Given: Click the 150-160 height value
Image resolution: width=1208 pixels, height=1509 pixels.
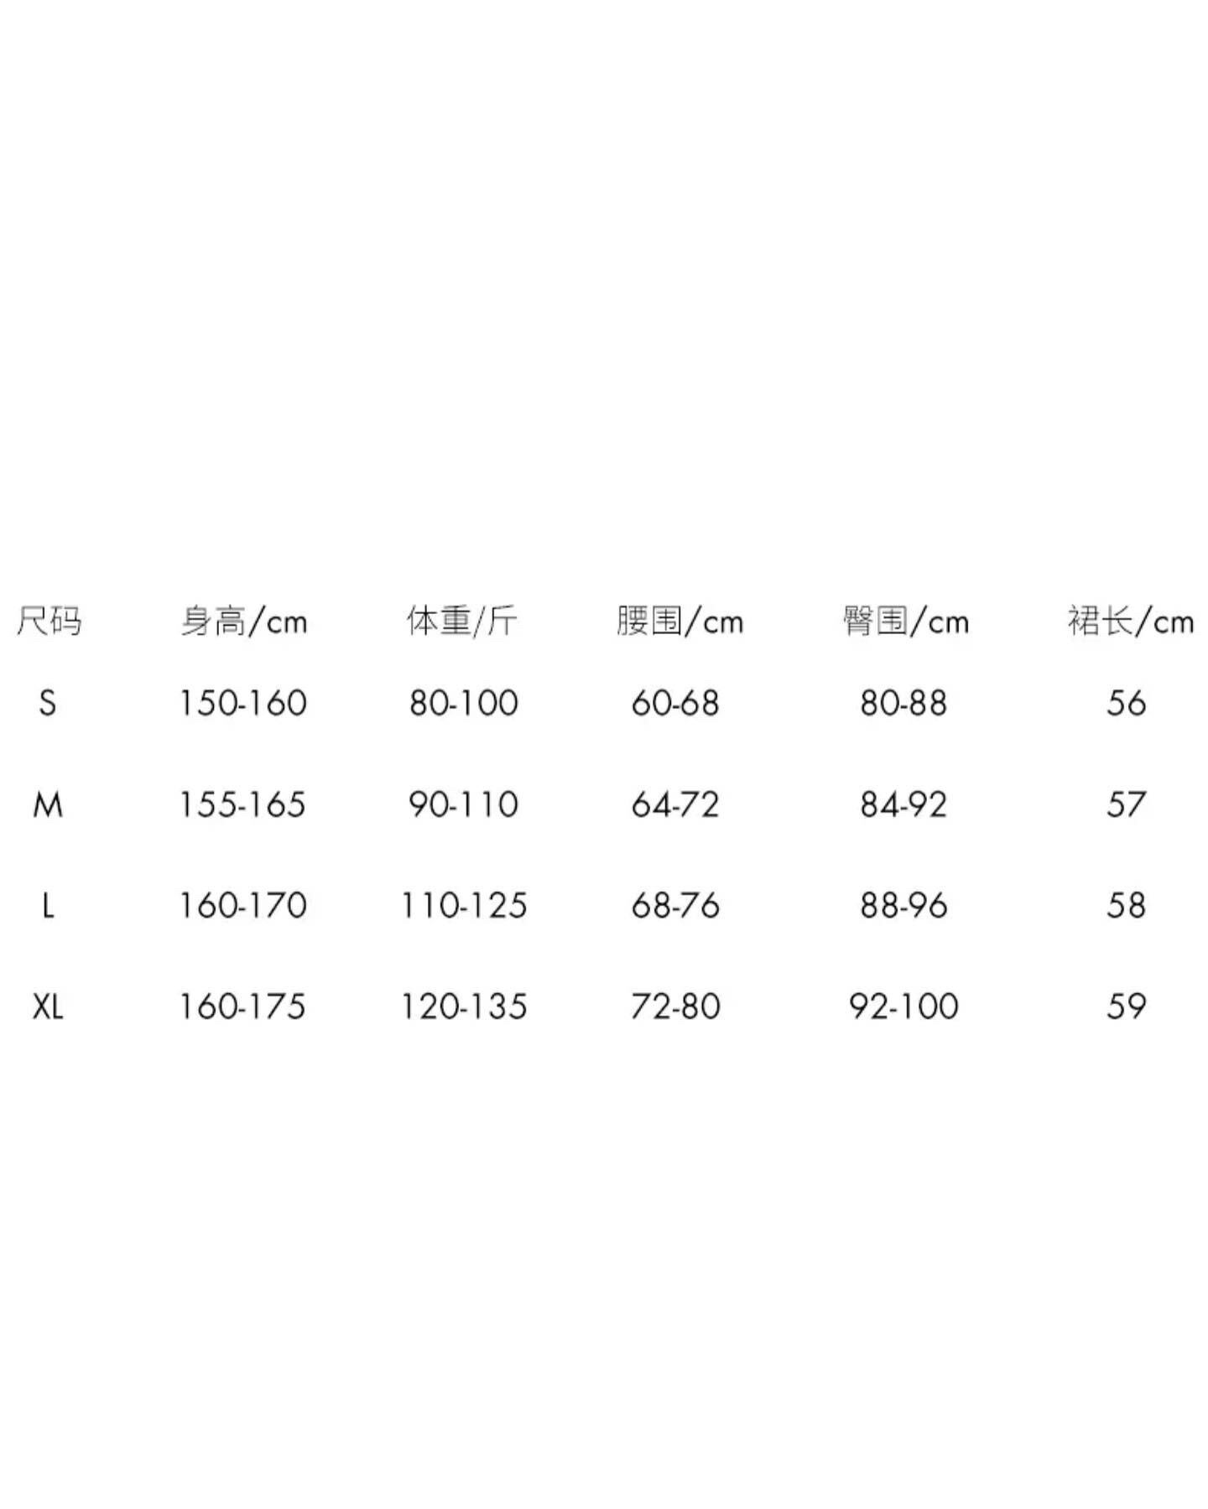Looking at the screenshot, I should [x=243, y=703].
